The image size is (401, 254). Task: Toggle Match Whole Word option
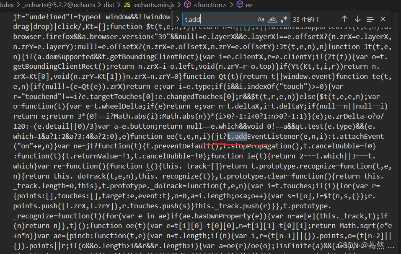point(272,19)
